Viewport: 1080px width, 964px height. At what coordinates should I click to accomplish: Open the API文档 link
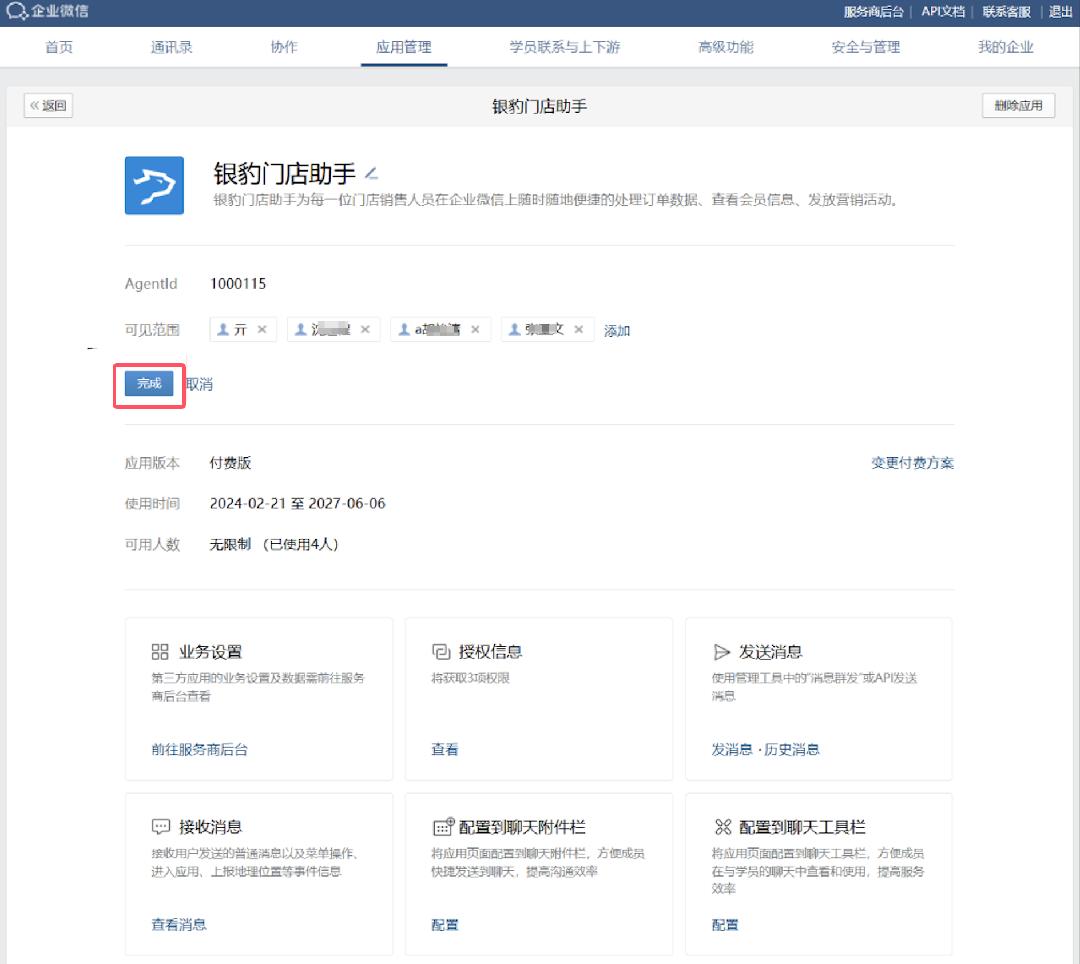tap(943, 11)
